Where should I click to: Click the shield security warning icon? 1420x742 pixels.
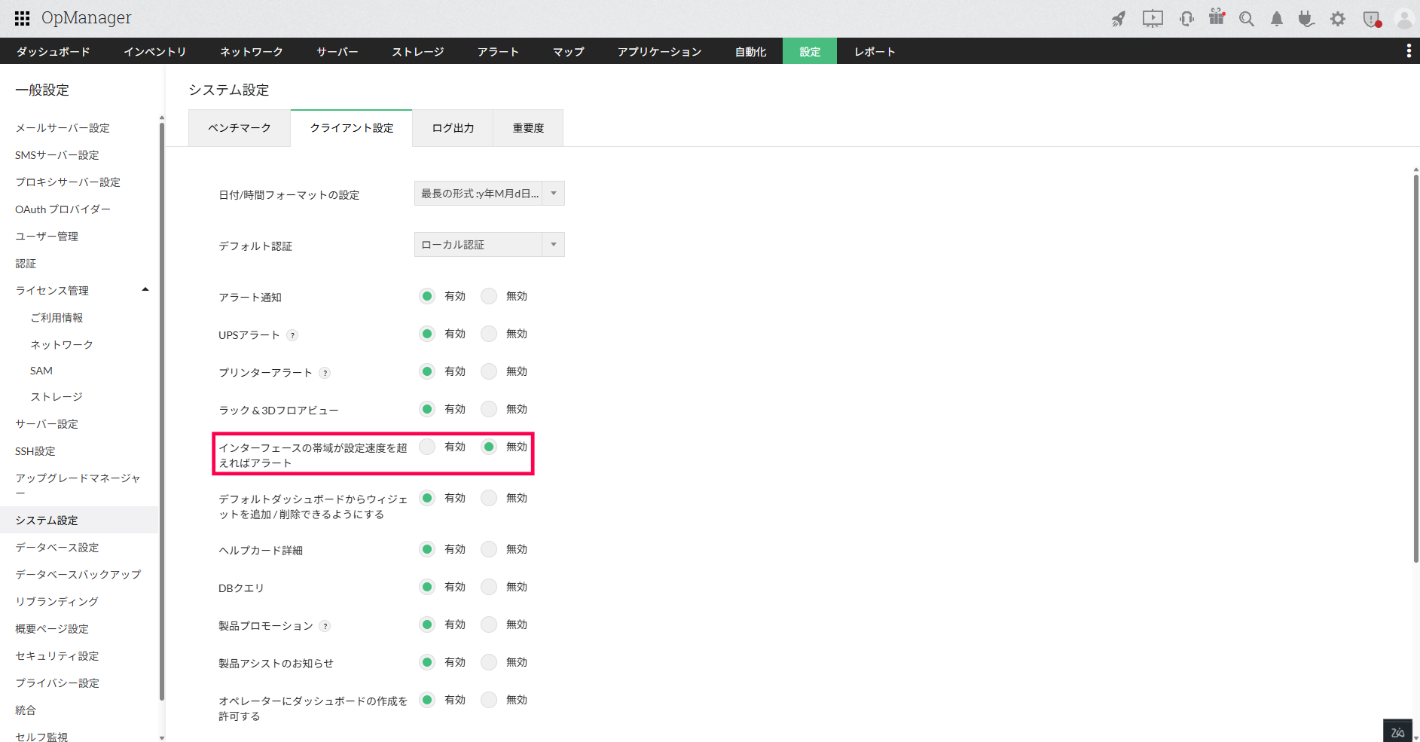click(1372, 19)
